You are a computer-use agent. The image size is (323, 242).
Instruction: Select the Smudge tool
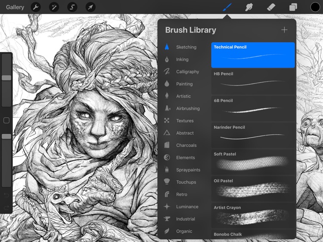pos(249,7)
